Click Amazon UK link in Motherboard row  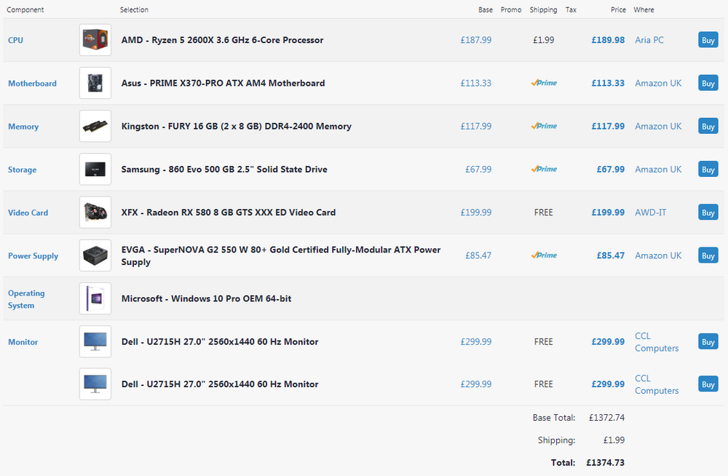pyautogui.click(x=658, y=83)
